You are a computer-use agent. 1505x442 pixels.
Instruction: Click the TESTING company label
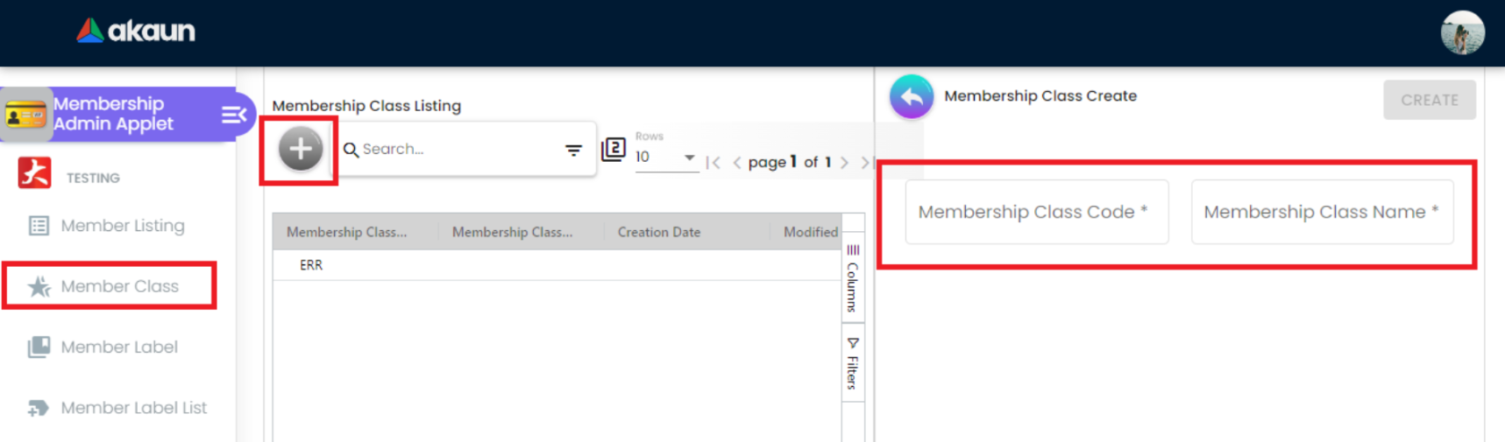[x=93, y=178]
